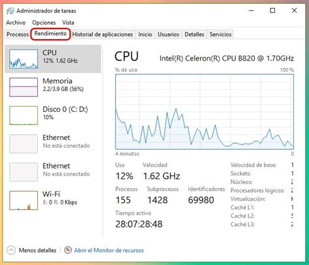
Task: Open the Opciones menu
Action: pyautogui.click(x=44, y=23)
